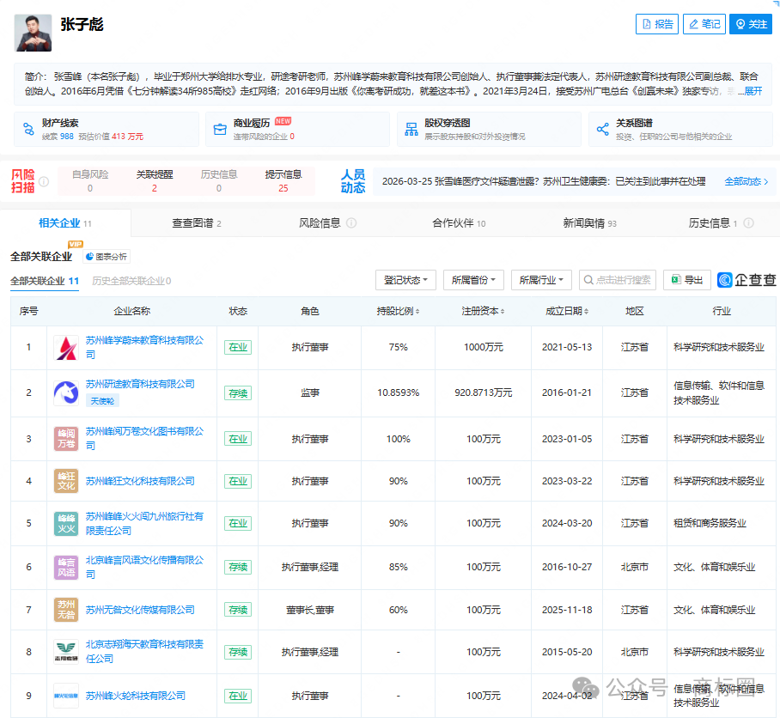780x718 pixels.
Task: Open the 所属省份 dropdown filter
Action: coord(473,280)
